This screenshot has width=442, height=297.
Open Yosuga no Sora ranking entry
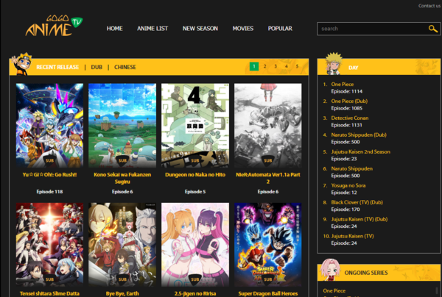[348, 185]
